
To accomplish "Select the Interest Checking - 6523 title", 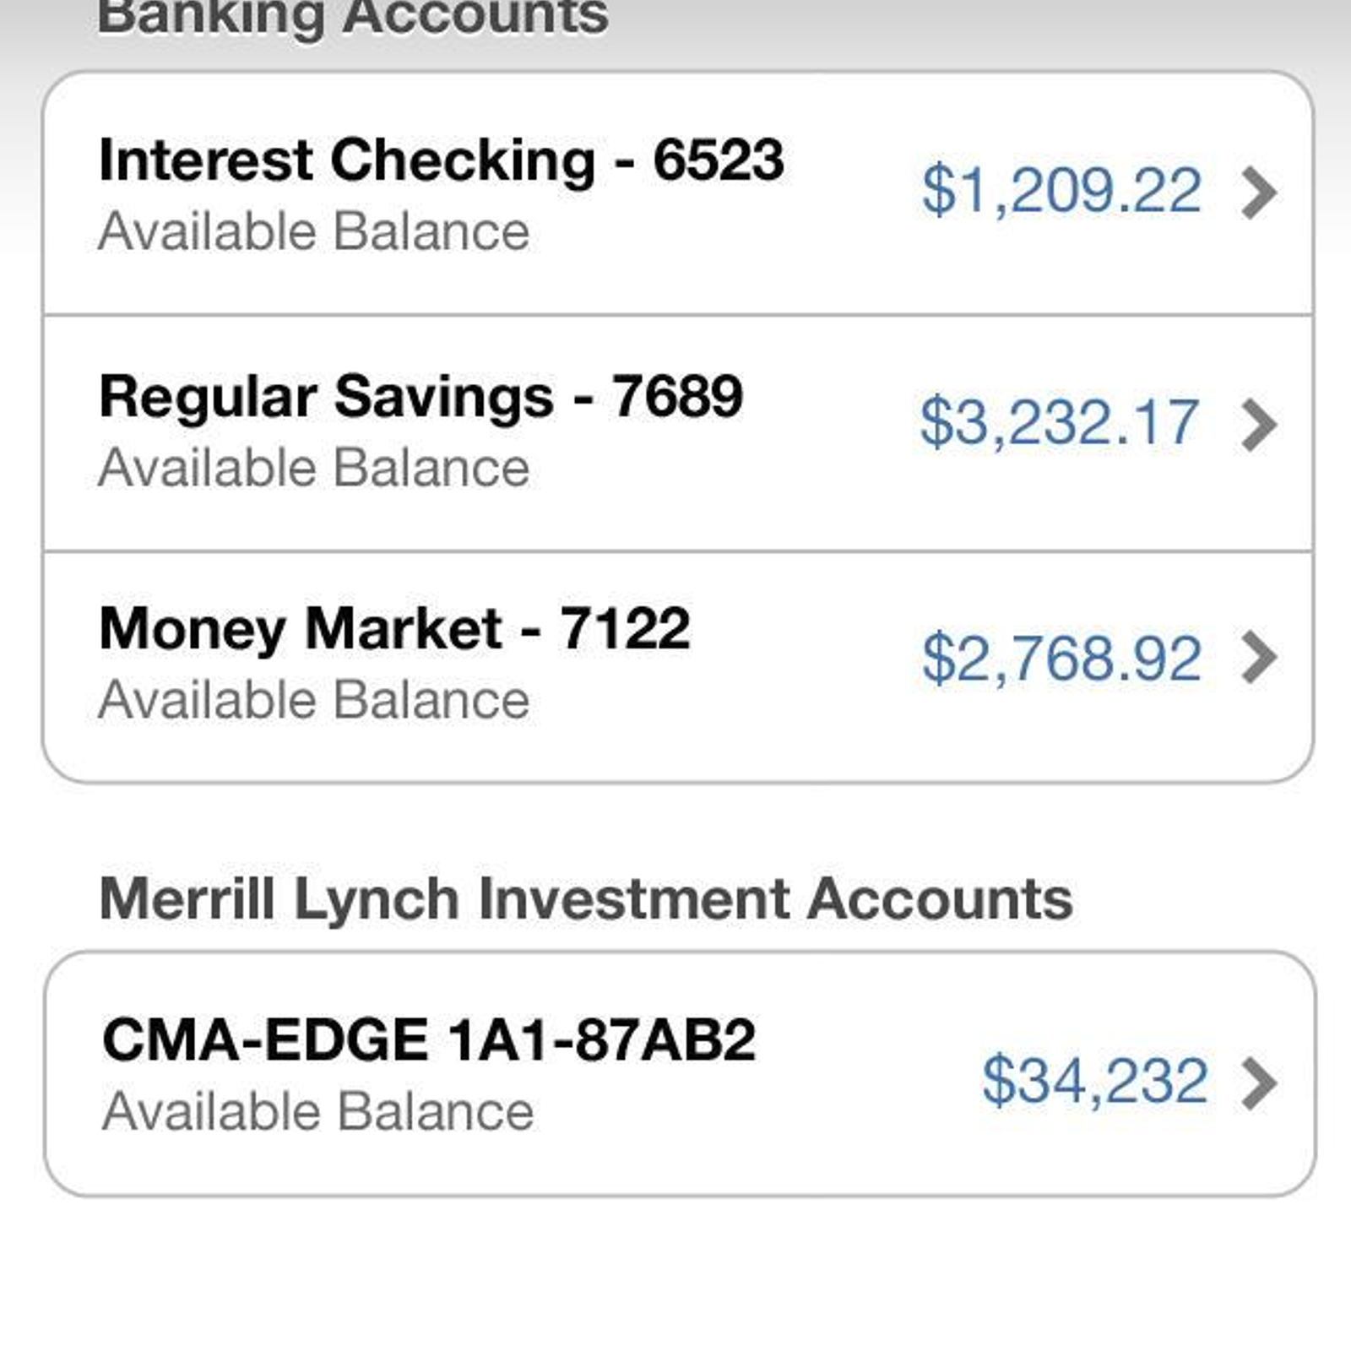I will pos(442,160).
